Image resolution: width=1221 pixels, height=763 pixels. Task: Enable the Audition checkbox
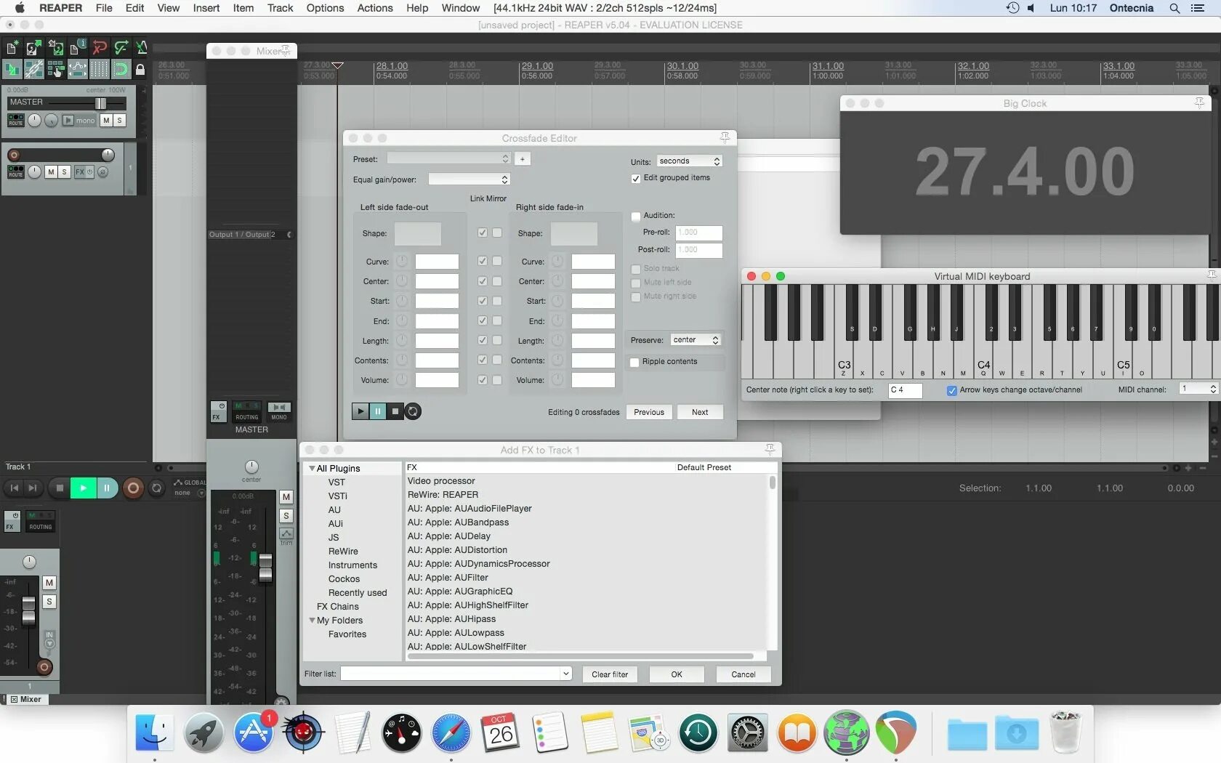(x=636, y=216)
